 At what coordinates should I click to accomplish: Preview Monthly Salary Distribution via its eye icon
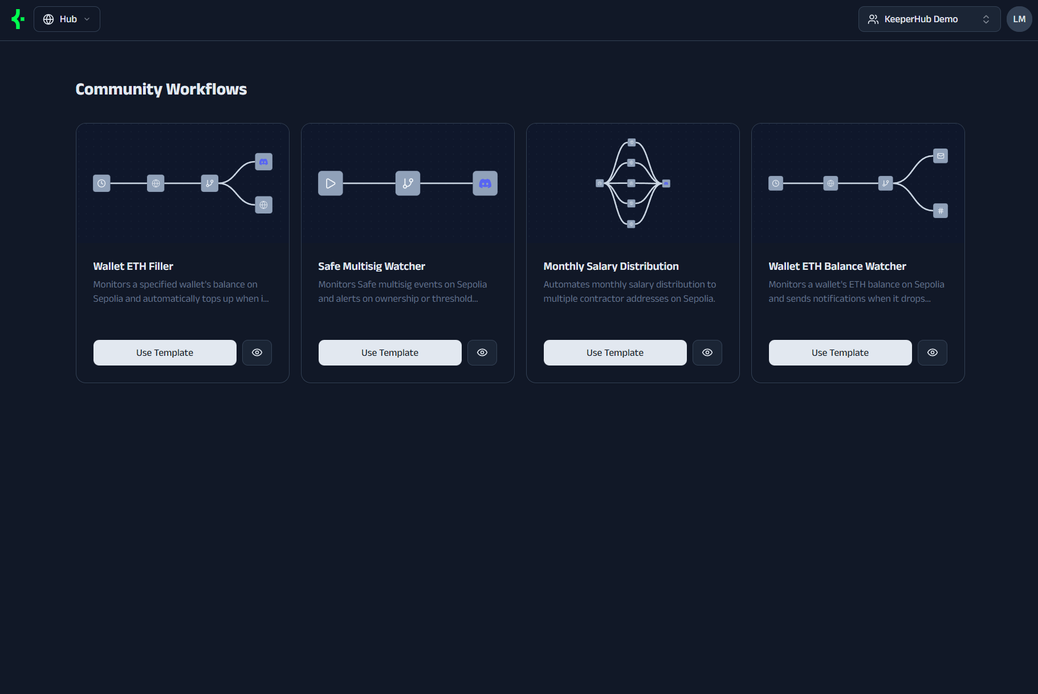pyautogui.click(x=707, y=352)
